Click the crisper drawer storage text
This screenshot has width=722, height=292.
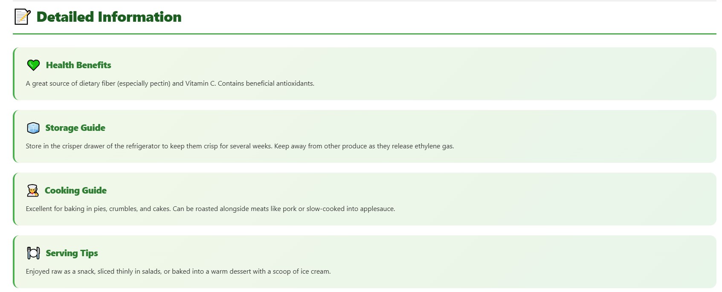point(240,146)
